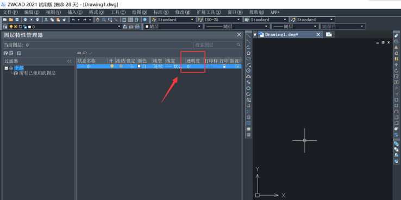Click the Save icon in the toolbar
The height and width of the screenshot is (200, 401).
[17, 20]
